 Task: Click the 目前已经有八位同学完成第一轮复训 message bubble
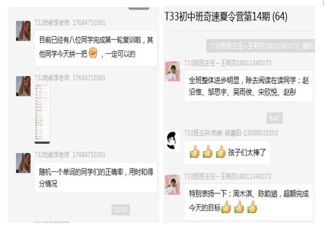pyautogui.click(x=96, y=48)
